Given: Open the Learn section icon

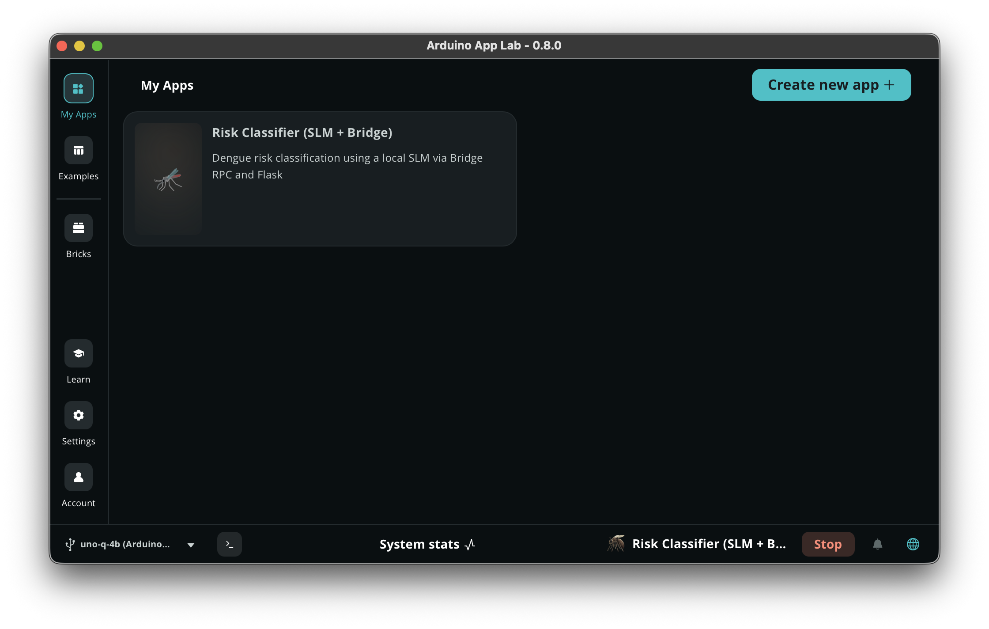Looking at the screenshot, I should [x=79, y=353].
